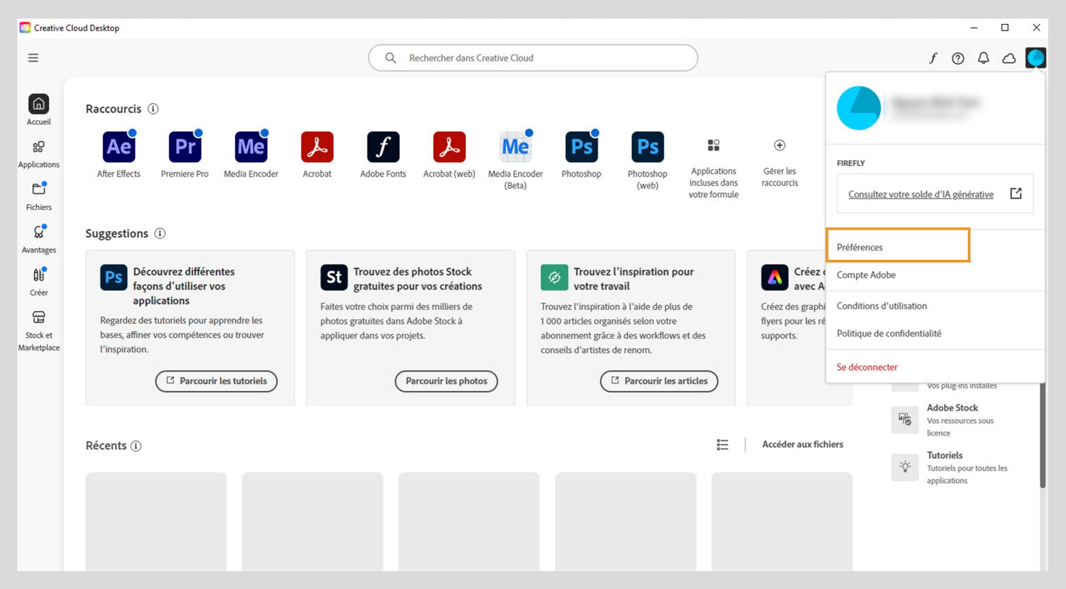Open the third recent file thumbnail
Image resolution: width=1066 pixels, height=589 pixels.
point(469,521)
